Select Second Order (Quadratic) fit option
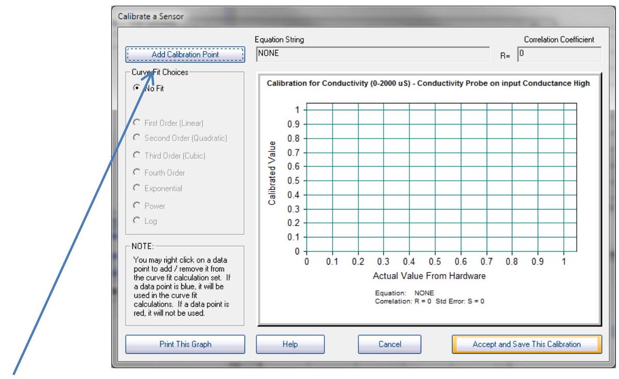Image resolution: width=619 pixels, height=379 pixels. click(x=137, y=138)
